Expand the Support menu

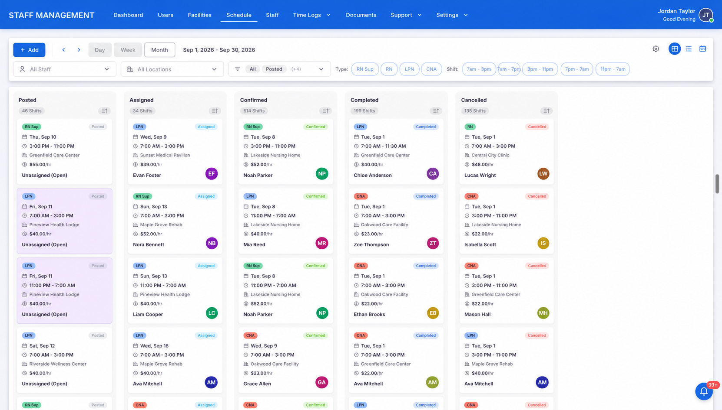click(406, 15)
